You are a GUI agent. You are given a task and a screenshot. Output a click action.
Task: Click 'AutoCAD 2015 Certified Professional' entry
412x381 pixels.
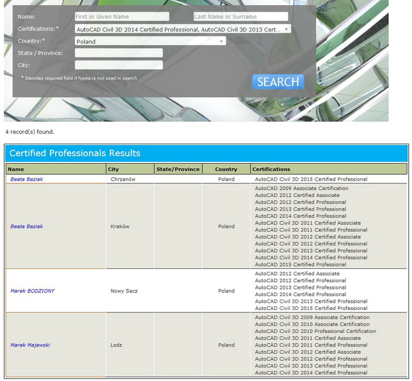point(300,265)
